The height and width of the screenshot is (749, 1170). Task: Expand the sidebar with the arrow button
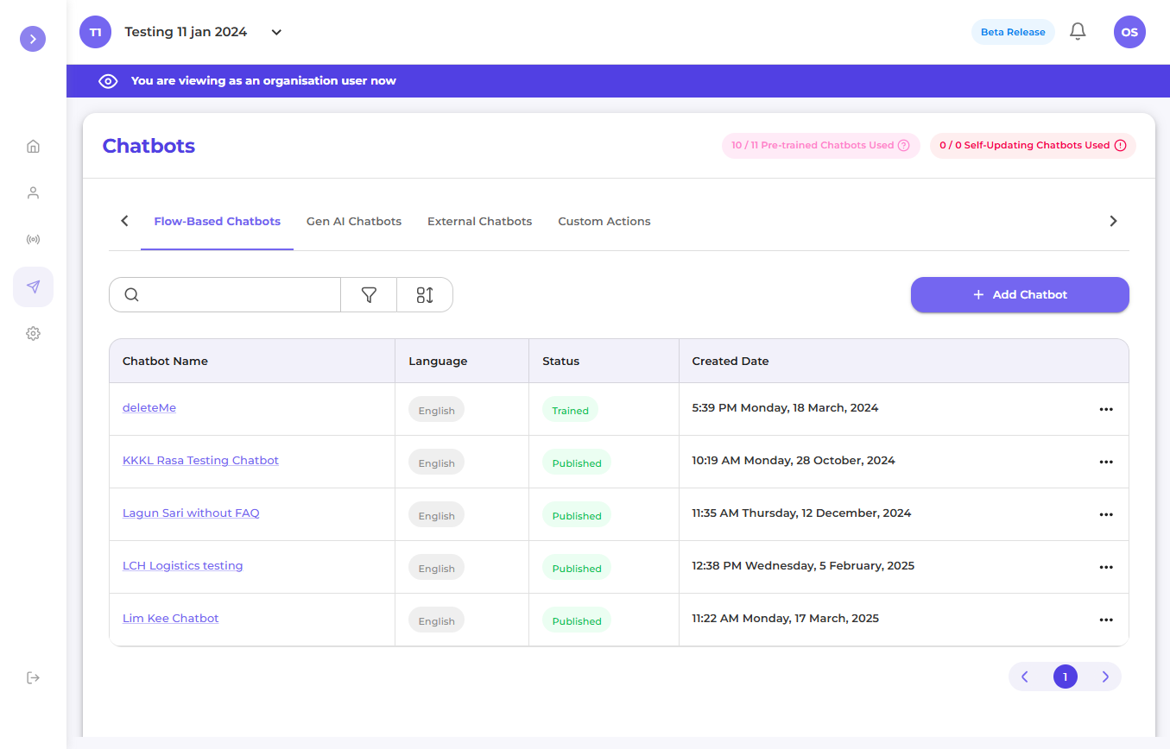[33, 39]
